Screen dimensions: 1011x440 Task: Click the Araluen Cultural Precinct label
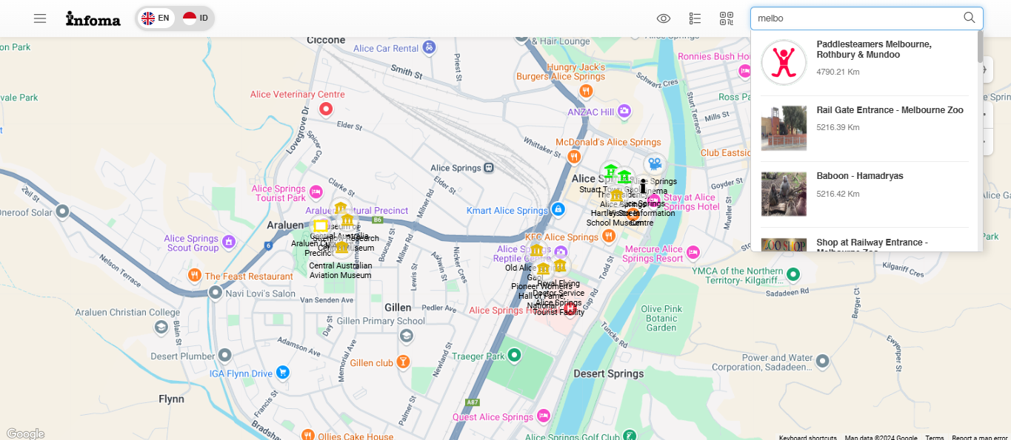tap(357, 211)
